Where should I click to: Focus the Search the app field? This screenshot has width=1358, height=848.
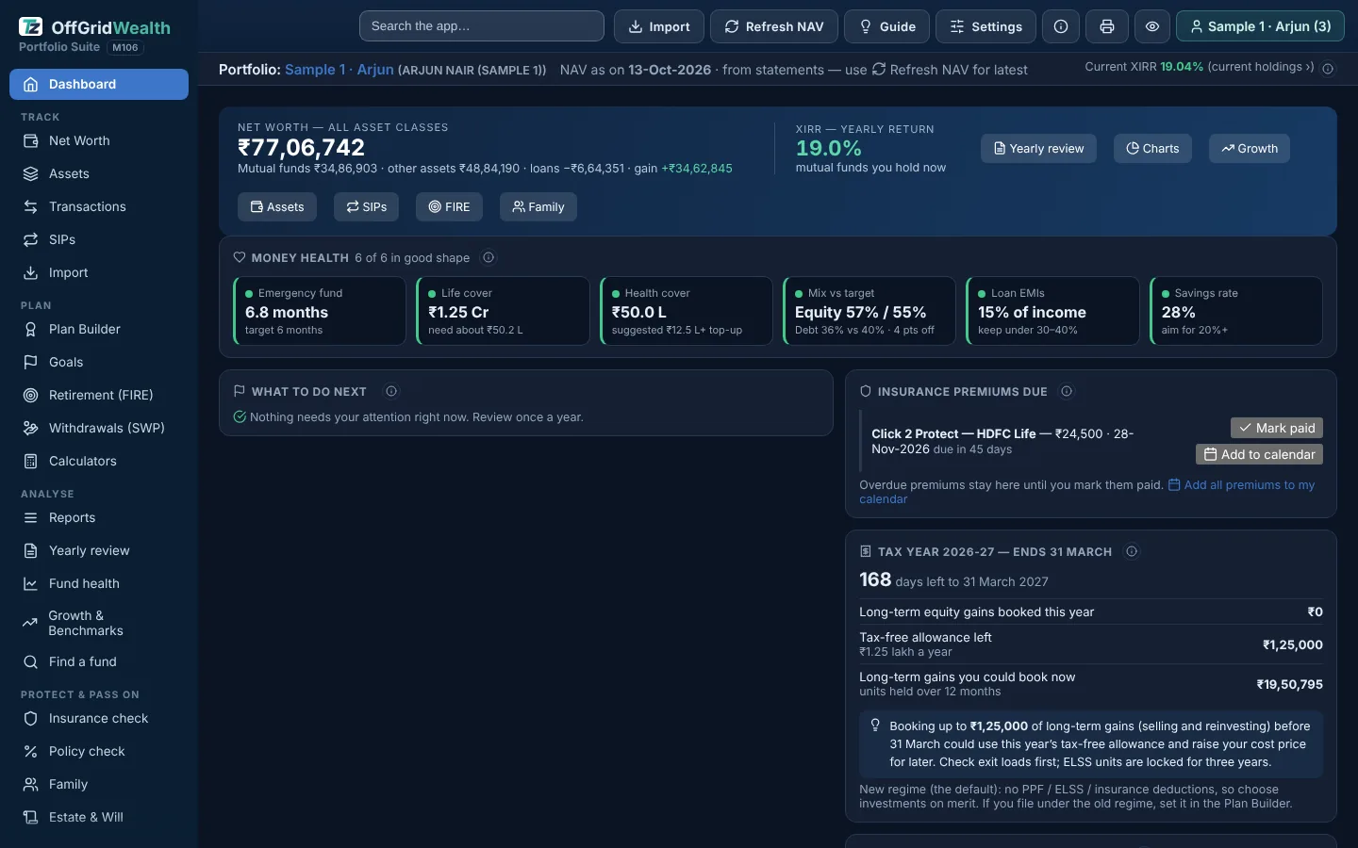[482, 26]
